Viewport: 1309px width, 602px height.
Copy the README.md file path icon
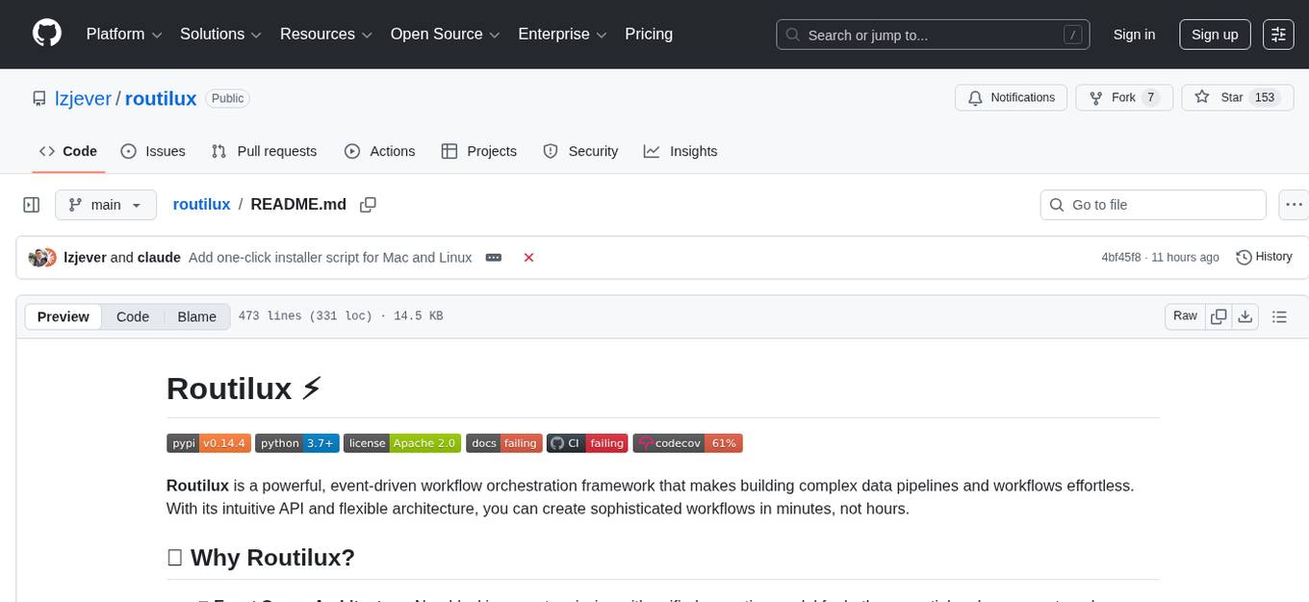click(x=368, y=205)
